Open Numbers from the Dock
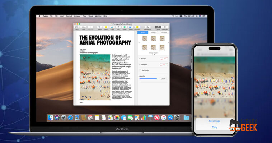The width and height of the screenshot is (272, 143). pyautogui.click(x=144, y=117)
